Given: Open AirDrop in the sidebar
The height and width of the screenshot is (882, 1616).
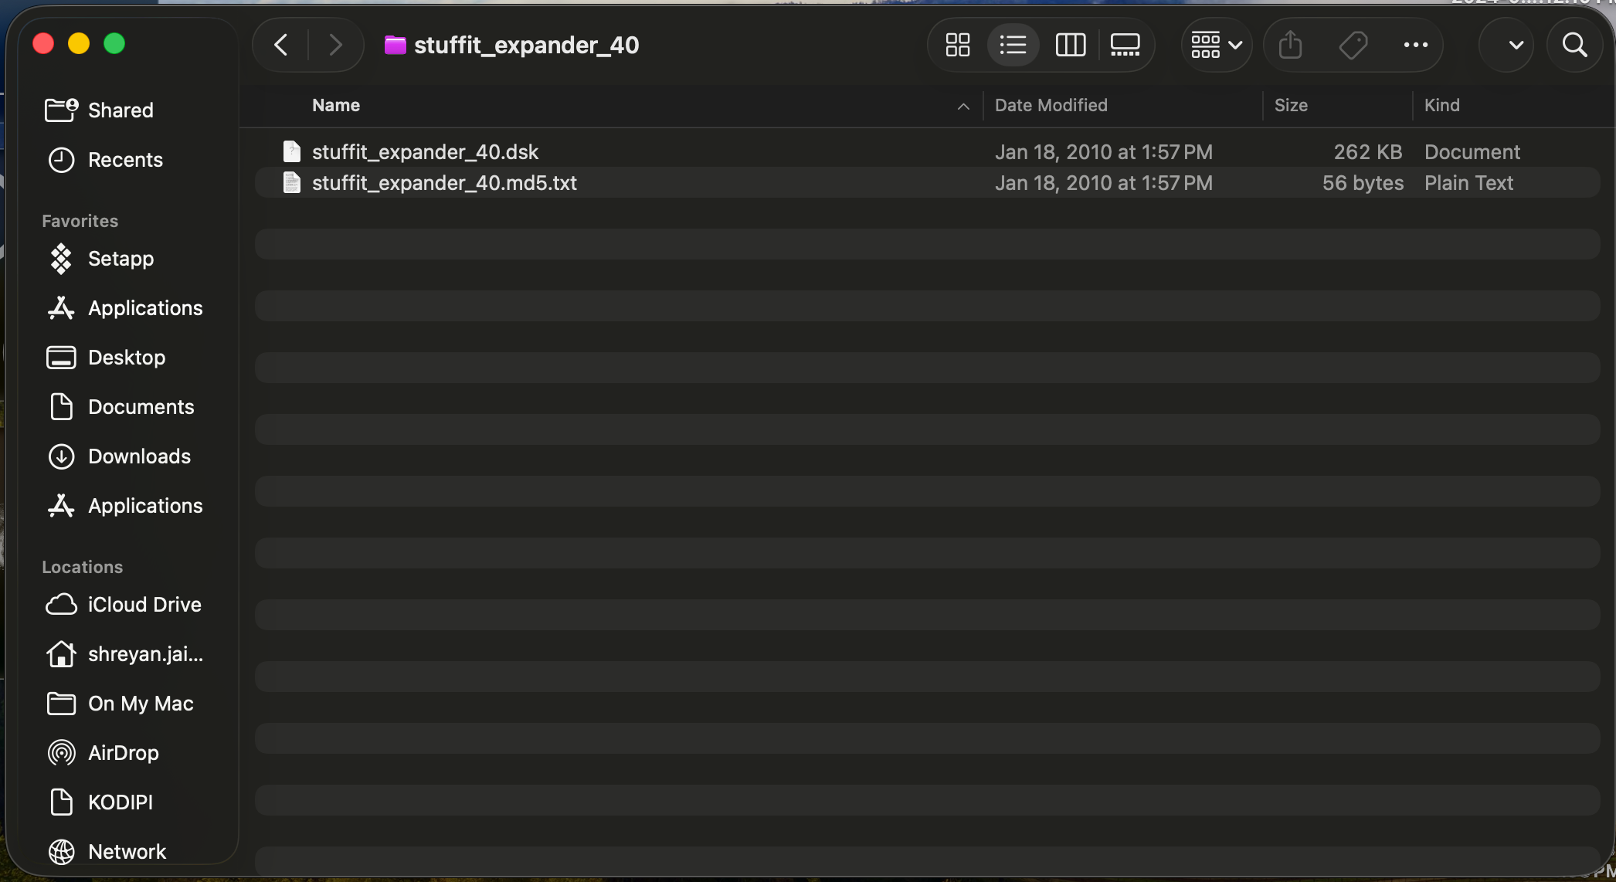Looking at the screenshot, I should click(124, 753).
